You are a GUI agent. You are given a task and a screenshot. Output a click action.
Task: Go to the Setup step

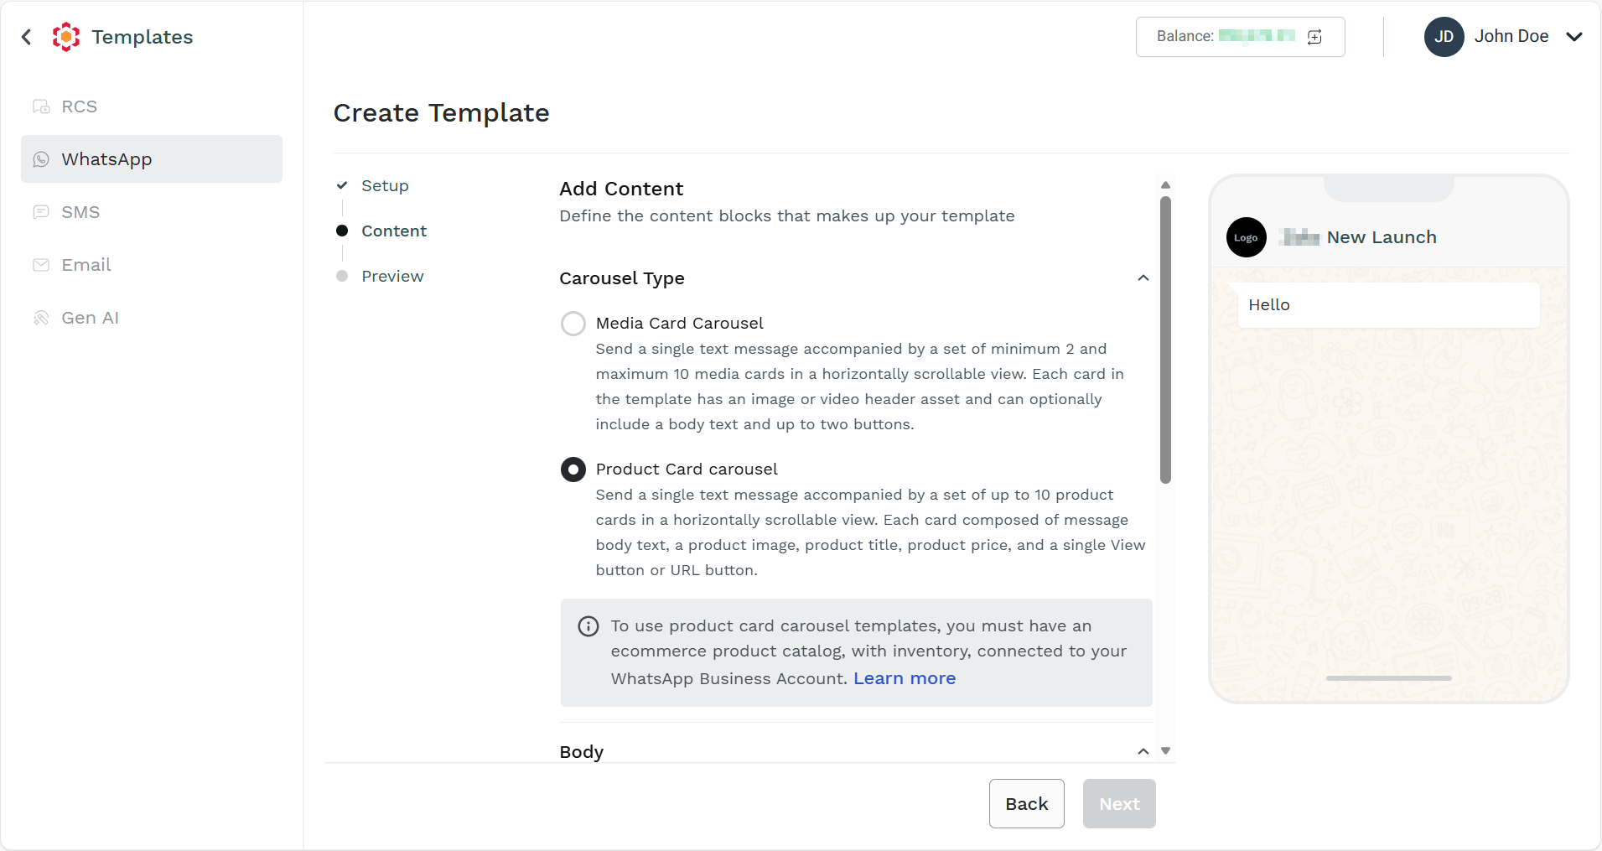pos(385,186)
